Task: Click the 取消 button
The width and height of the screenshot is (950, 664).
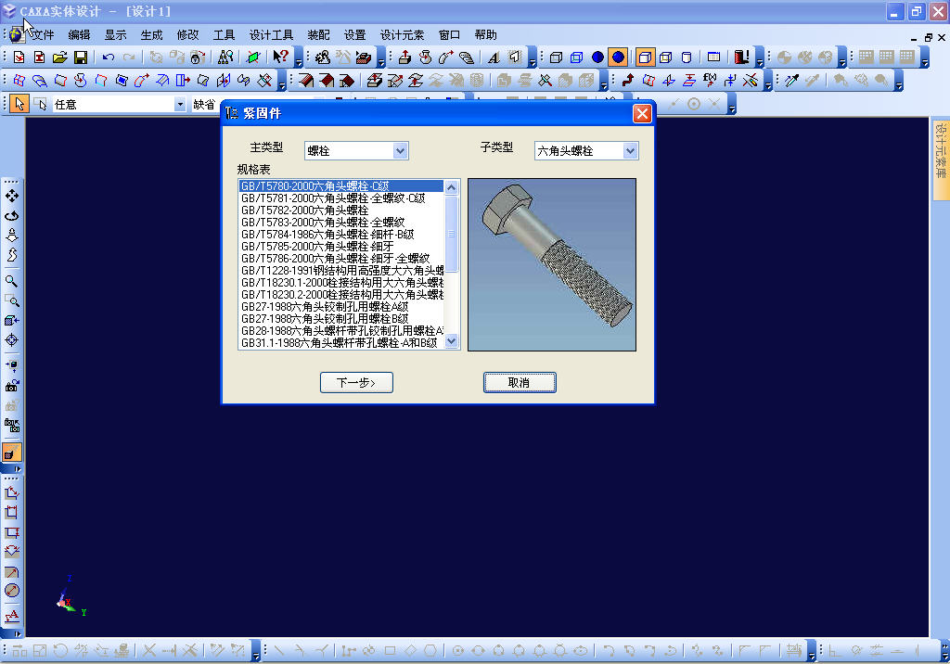Action: [520, 382]
